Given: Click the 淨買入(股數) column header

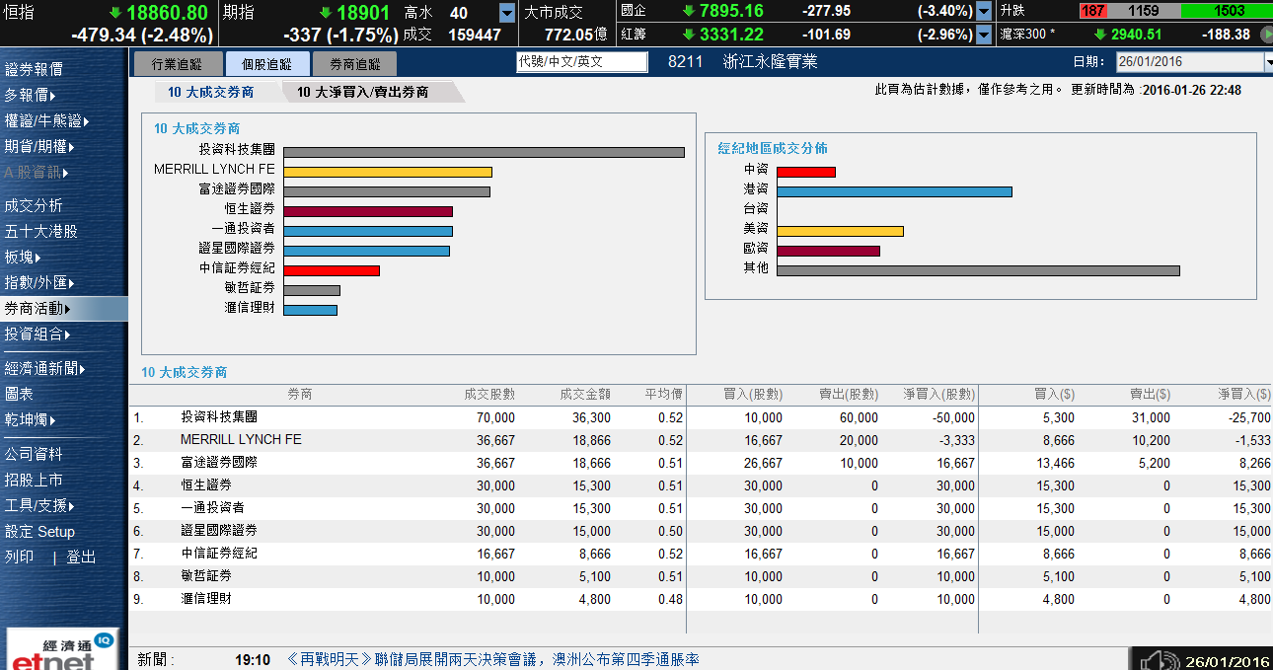Looking at the screenshot, I should tap(938, 395).
